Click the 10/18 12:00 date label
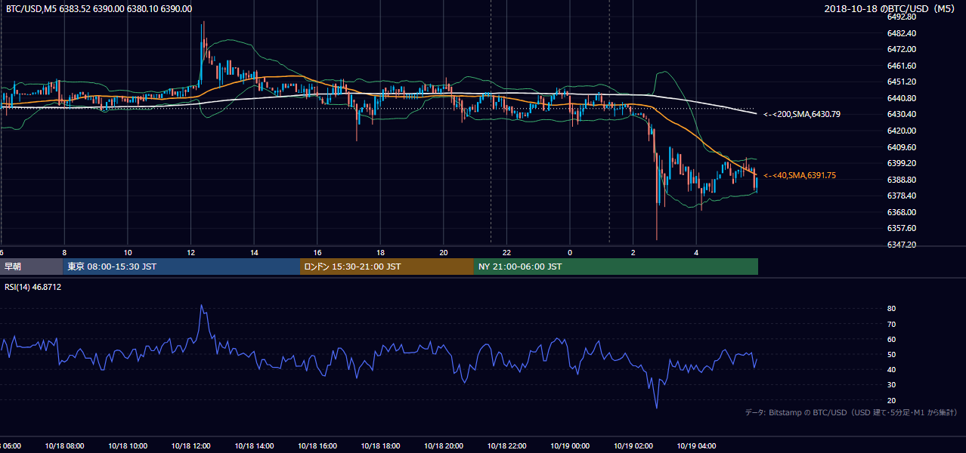The height and width of the screenshot is (453, 966). pyautogui.click(x=191, y=446)
